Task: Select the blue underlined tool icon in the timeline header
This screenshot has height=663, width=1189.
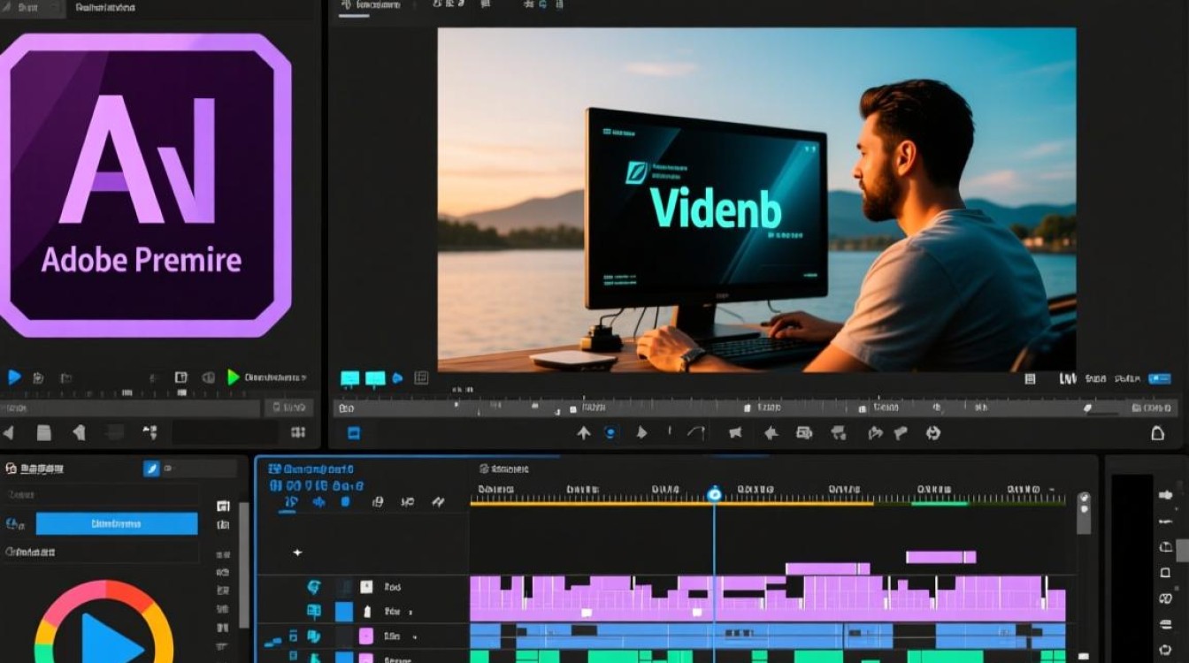Action: point(289,503)
